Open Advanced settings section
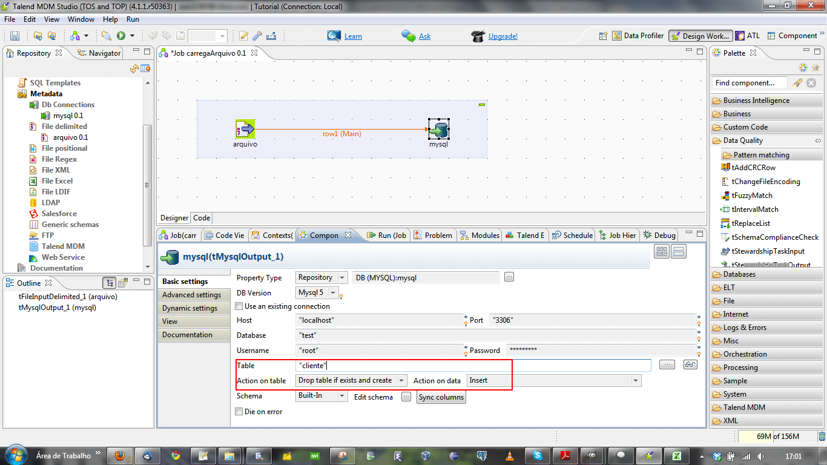This screenshot has width=827, height=465. coord(191,295)
